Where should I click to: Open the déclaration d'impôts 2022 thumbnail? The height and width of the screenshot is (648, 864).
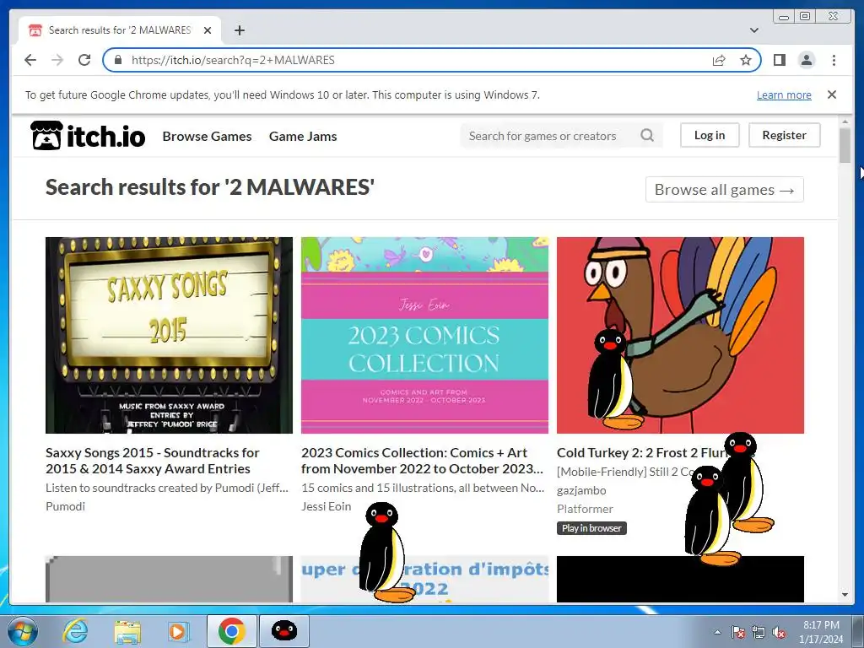pos(425,579)
